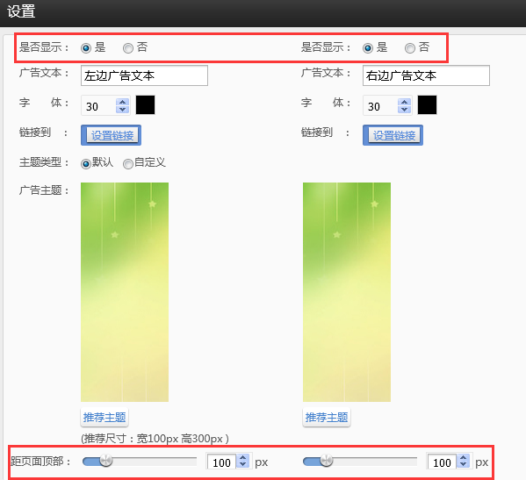Open right font color swatch

[427, 105]
